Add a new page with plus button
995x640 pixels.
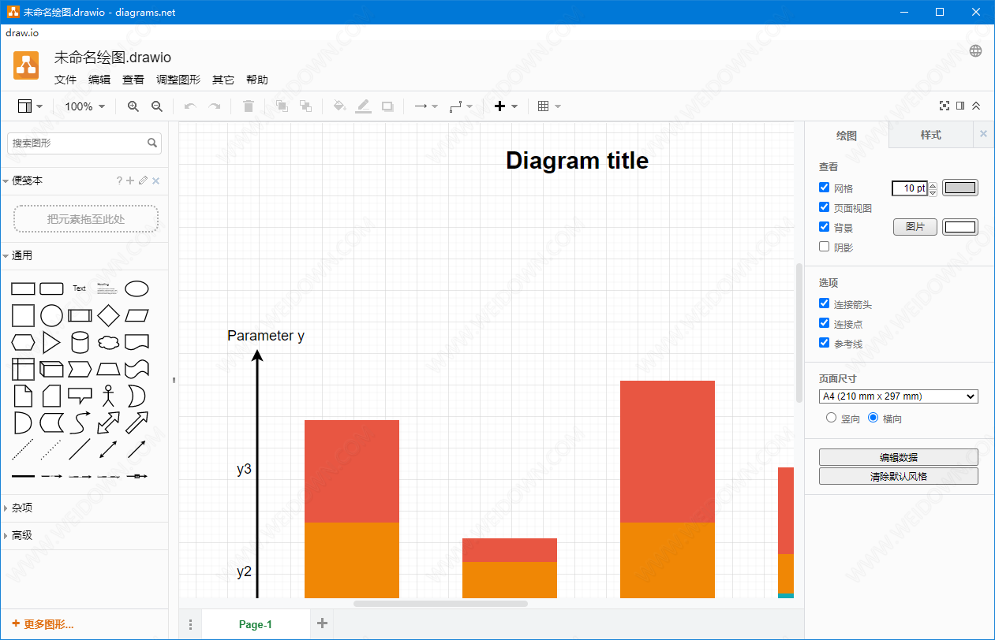pyautogui.click(x=322, y=623)
